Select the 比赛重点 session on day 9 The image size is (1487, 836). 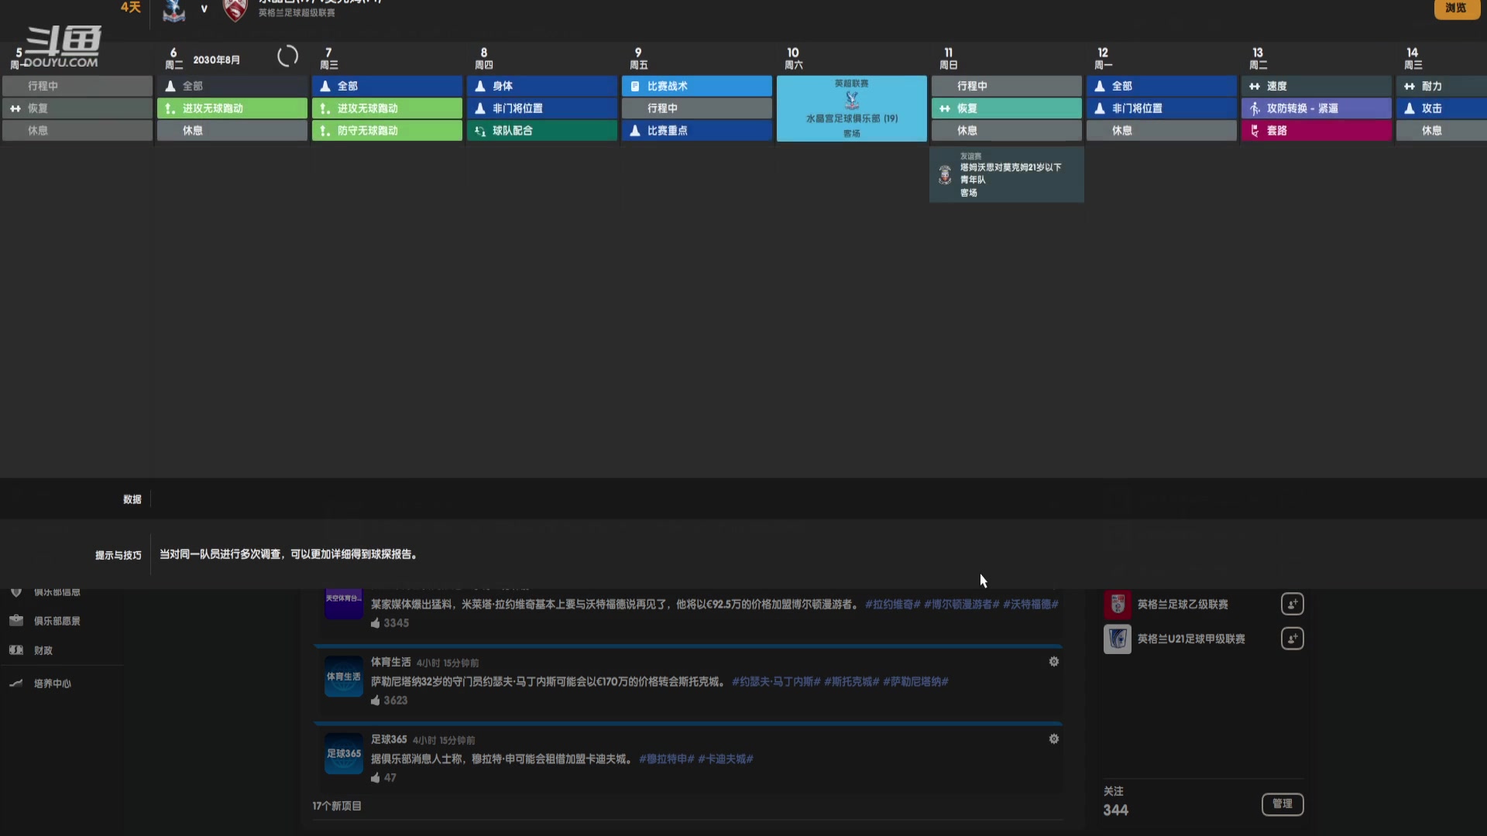click(697, 131)
